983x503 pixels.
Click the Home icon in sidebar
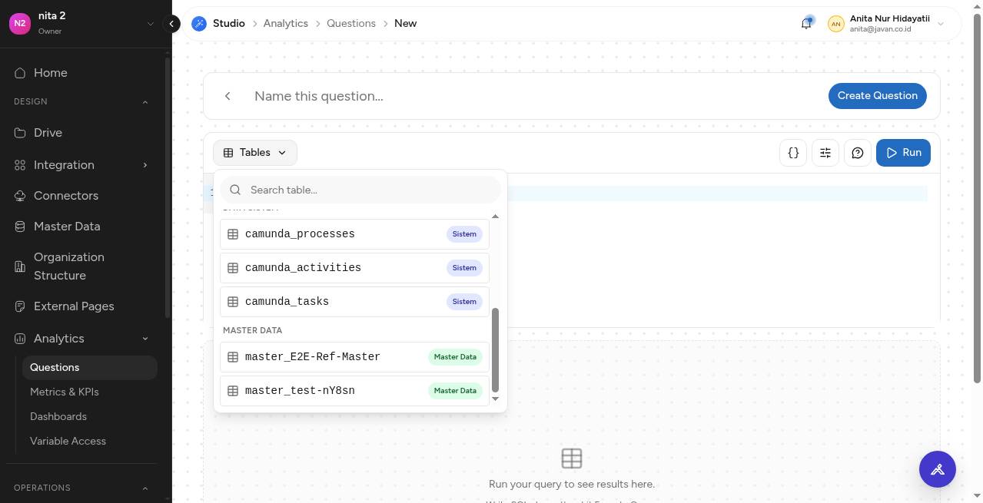pos(20,73)
